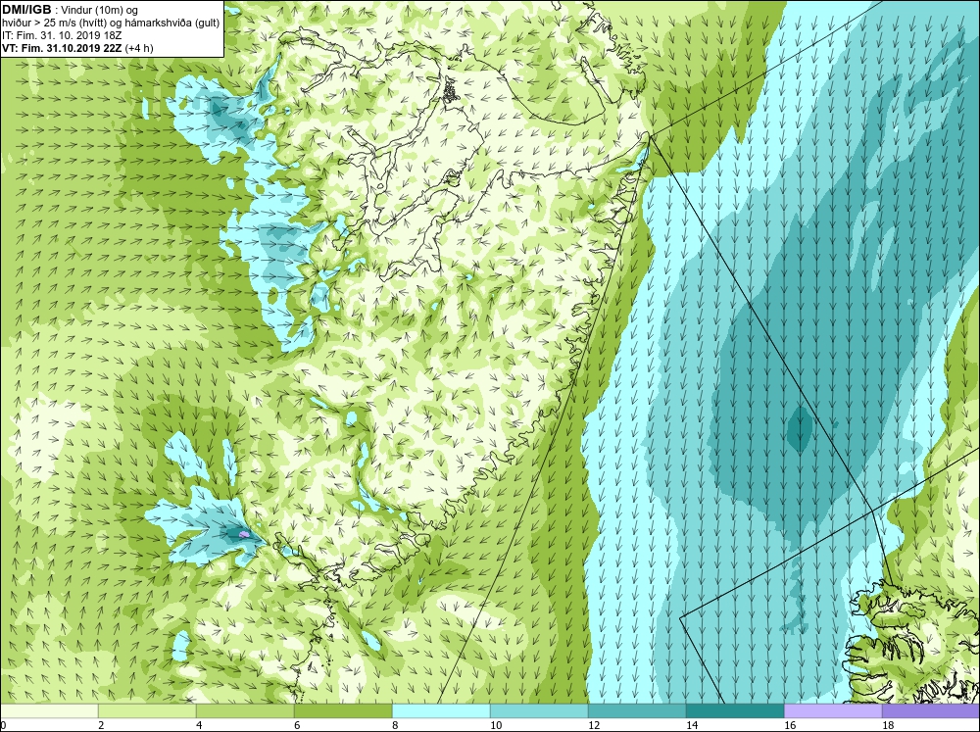980x732 pixels.
Task: Click the dark teal 14–16 legend swatch
Action: click(735, 710)
